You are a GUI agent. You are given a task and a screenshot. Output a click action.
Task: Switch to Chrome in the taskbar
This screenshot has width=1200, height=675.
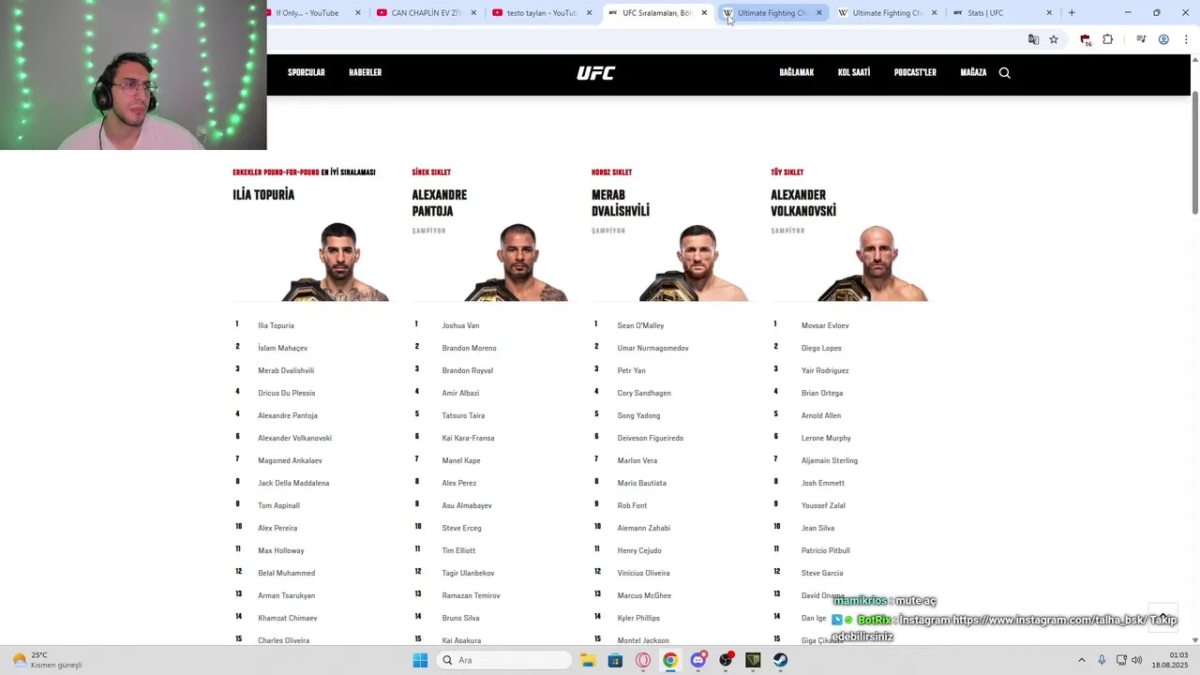coord(670,660)
